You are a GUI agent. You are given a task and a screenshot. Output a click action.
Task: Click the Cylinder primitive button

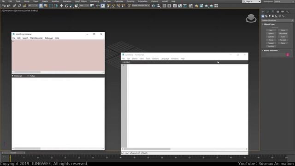tap(271, 37)
